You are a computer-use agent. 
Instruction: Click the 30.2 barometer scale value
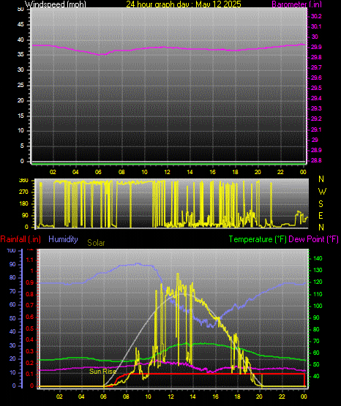(x=316, y=16)
